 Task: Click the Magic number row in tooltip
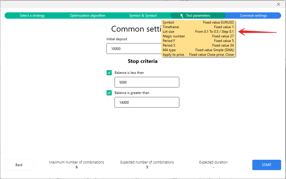coord(198,36)
